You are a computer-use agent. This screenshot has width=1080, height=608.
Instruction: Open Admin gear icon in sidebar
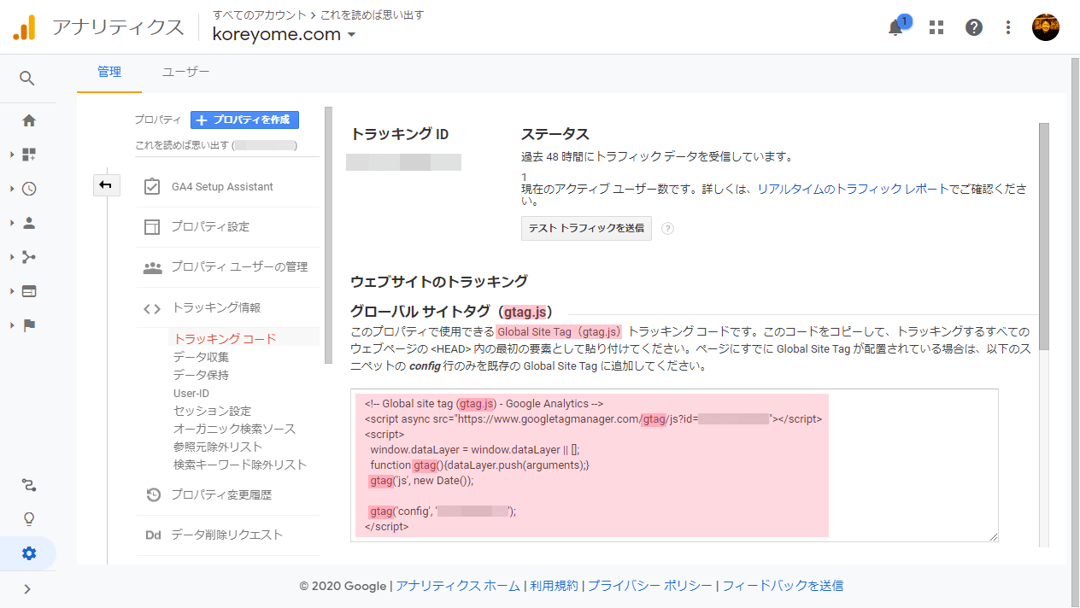pyautogui.click(x=29, y=553)
